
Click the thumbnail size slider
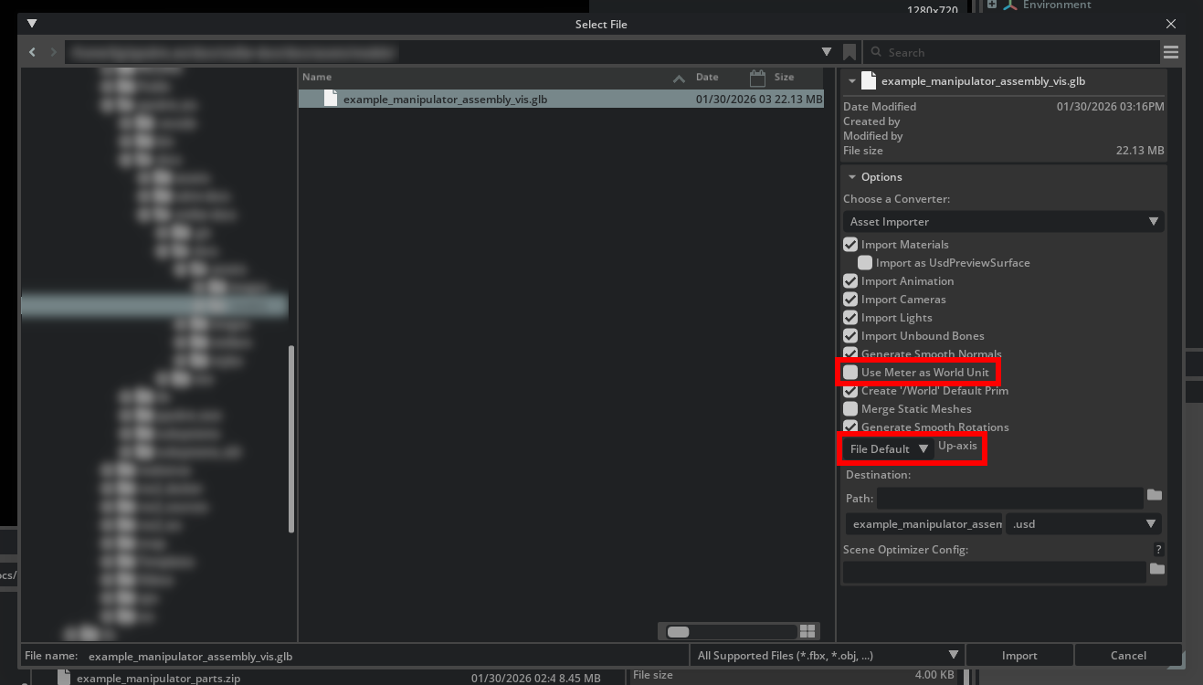coord(728,631)
